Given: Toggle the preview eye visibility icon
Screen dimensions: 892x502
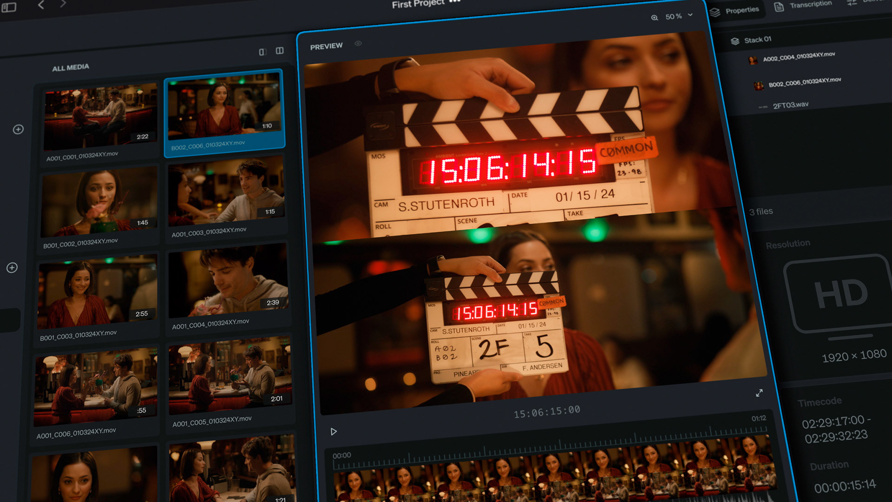Looking at the screenshot, I should 358,43.
